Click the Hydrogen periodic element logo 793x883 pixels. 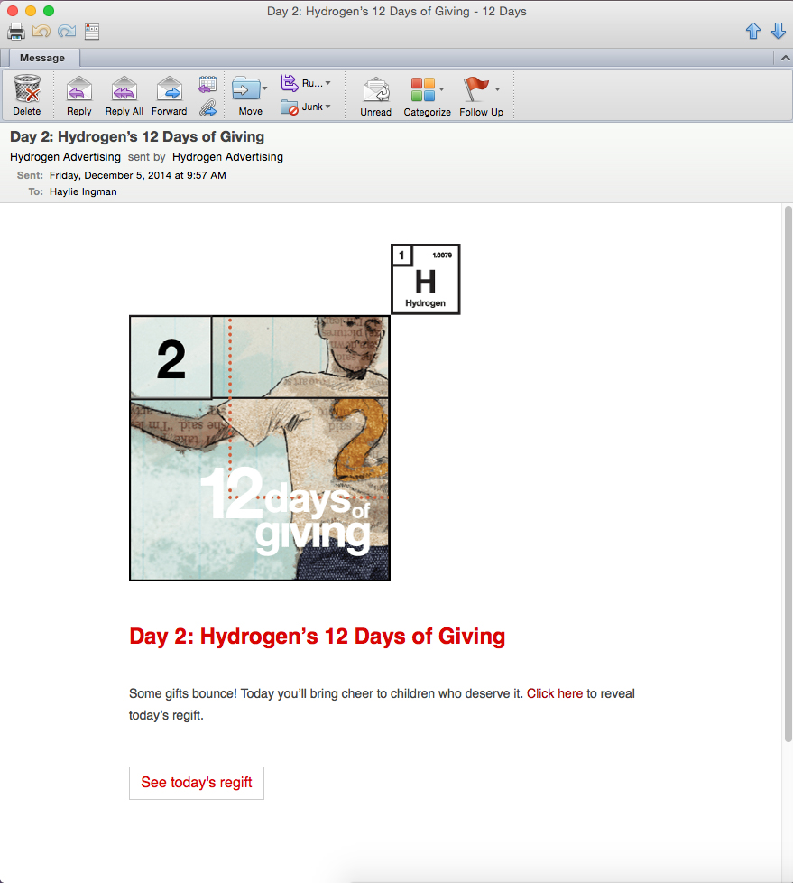pyautogui.click(x=426, y=279)
